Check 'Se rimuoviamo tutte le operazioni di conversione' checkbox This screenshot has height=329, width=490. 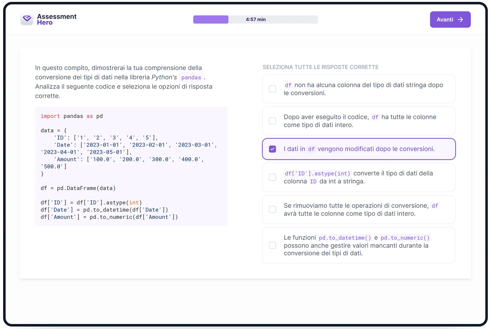(273, 209)
